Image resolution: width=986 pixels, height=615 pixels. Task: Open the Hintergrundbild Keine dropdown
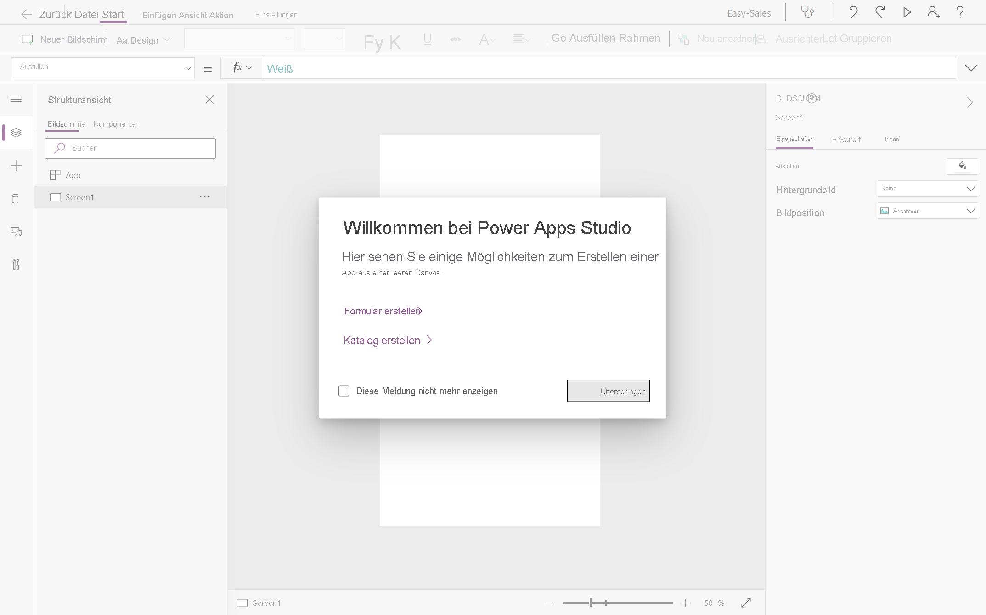pos(928,189)
